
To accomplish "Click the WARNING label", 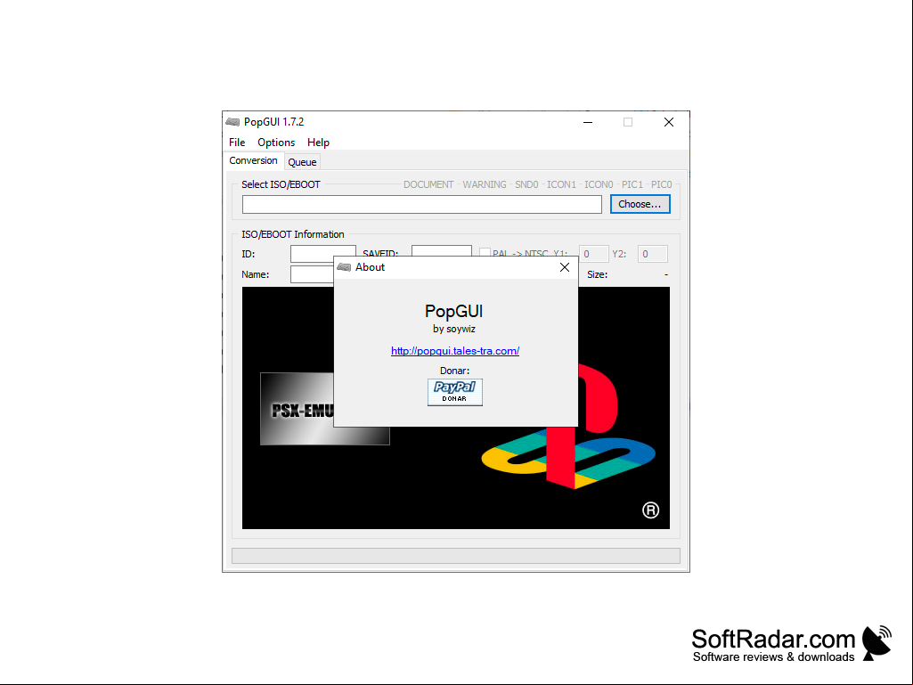I will (484, 184).
